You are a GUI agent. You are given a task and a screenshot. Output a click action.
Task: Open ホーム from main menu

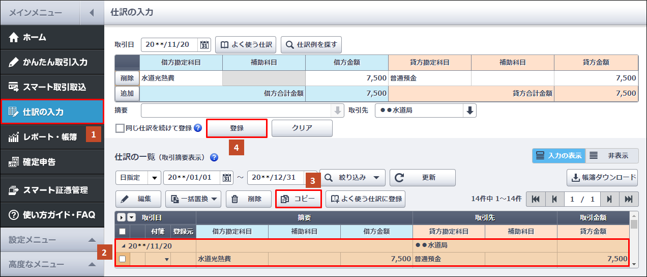click(52, 37)
